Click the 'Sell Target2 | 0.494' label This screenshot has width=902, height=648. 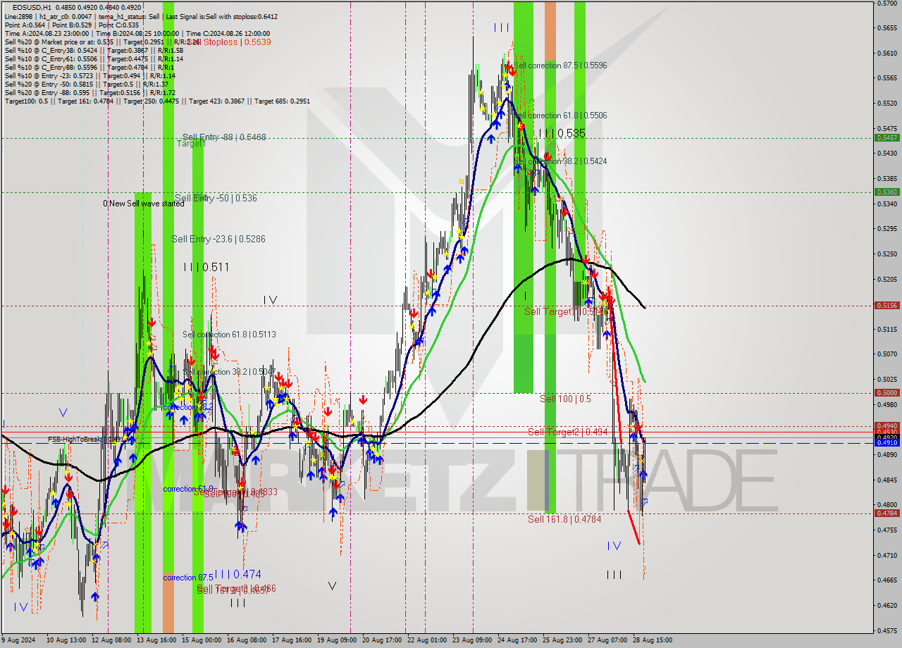point(567,432)
